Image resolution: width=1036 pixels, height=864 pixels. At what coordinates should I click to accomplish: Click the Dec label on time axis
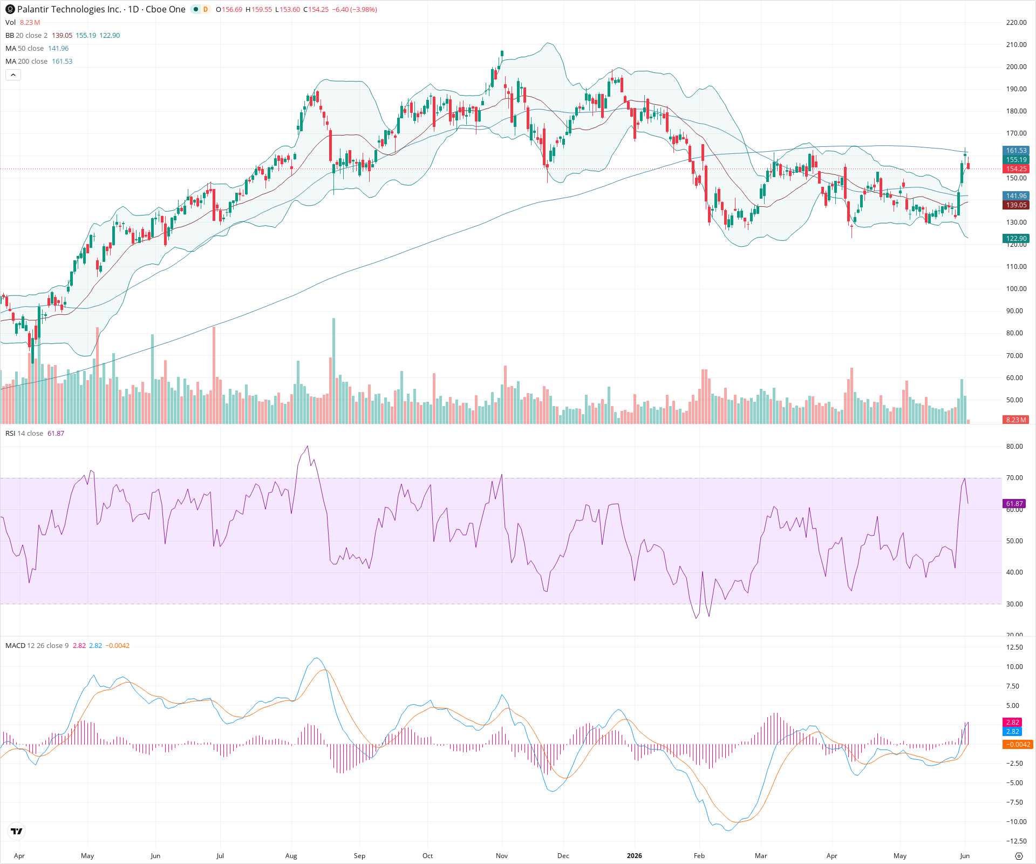pyautogui.click(x=563, y=855)
